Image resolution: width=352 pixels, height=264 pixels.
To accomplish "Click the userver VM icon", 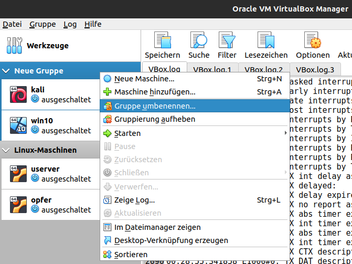I will click(x=18, y=174).
